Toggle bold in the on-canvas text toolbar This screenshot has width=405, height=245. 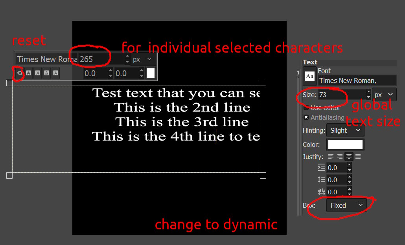[29, 73]
